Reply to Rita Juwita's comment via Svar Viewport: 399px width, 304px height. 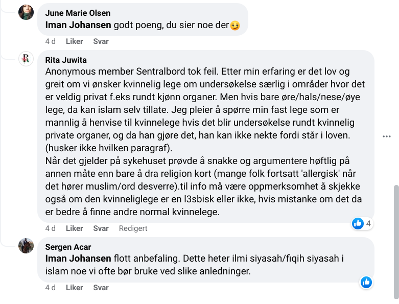101,228
